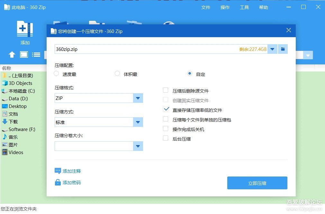Screen dimensions: 325x214
Task: Click the Software (F:) drive icon
Action: (5, 130)
